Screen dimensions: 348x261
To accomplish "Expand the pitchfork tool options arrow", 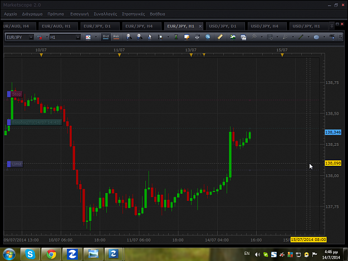I will (x=262, y=37).
